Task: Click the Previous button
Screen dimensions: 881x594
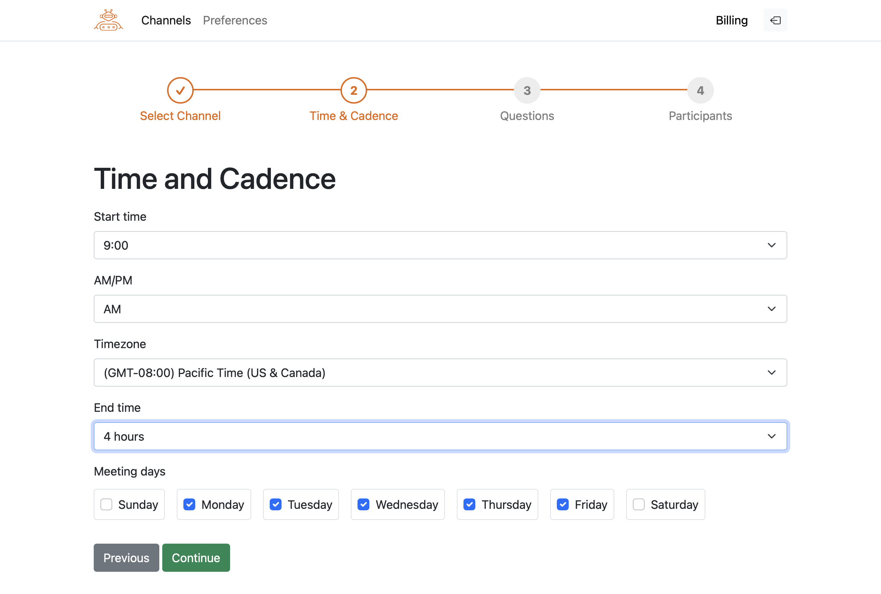Action: click(x=126, y=558)
